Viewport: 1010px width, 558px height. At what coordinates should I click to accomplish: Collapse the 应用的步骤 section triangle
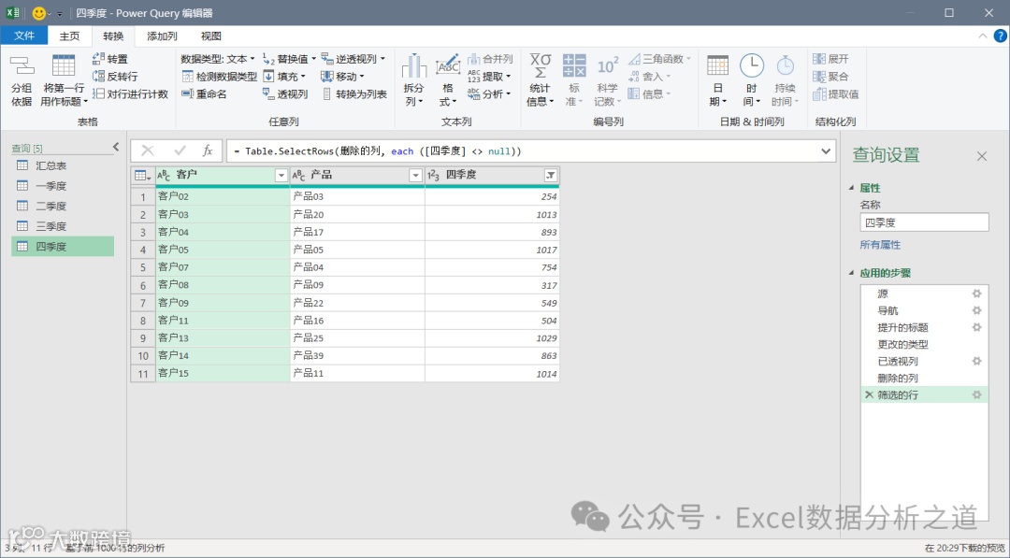point(852,273)
